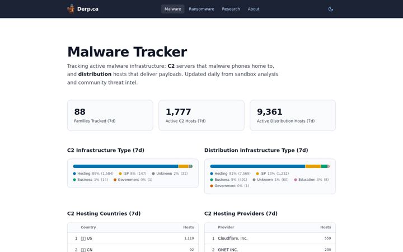Click the blue Hosting segment in C2 bar
This screenshot has height=252, width=403.
pos(126,166)
